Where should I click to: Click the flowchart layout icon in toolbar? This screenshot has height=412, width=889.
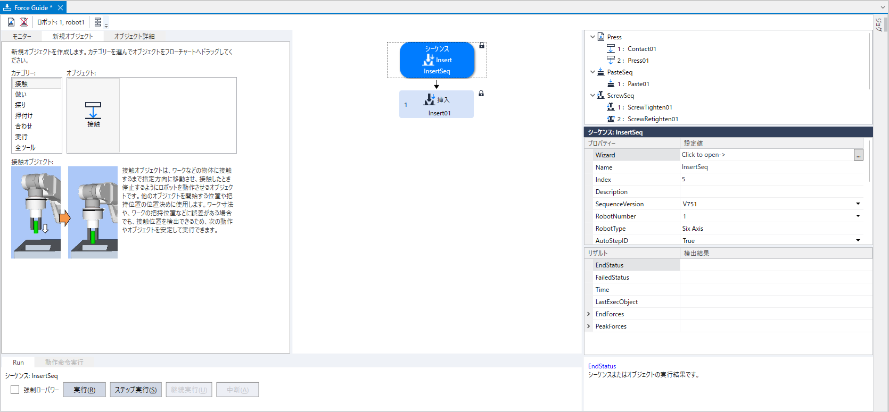tap(98, 22)
